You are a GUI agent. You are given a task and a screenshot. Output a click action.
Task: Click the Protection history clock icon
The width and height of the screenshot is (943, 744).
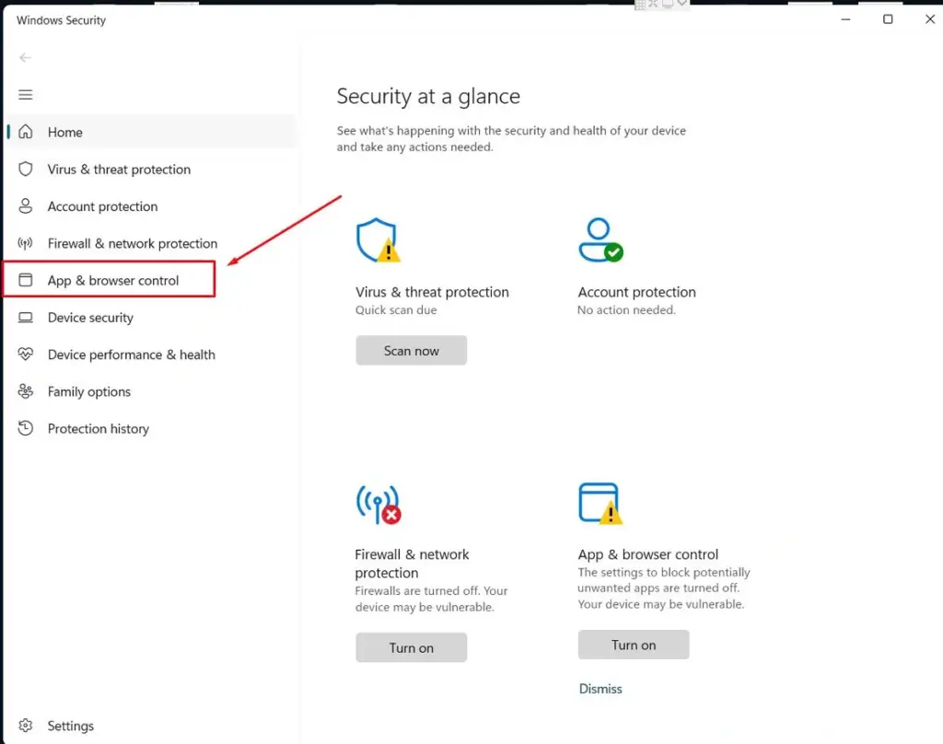(x=26, y=428)
